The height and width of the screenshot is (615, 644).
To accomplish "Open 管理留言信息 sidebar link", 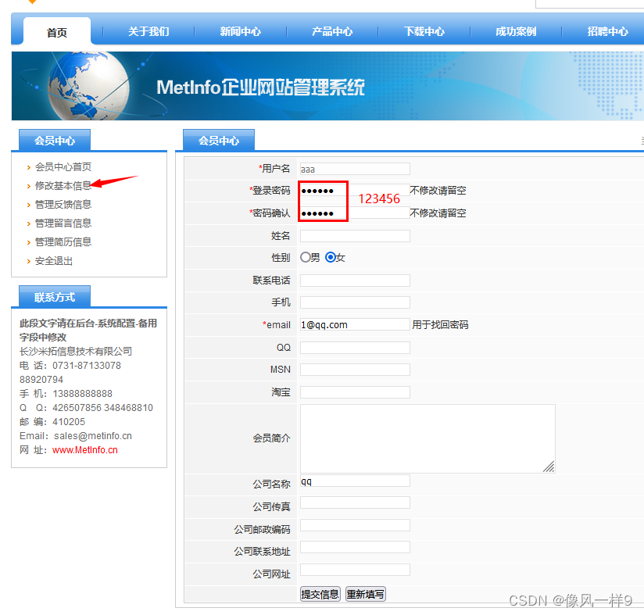I will pos(63,223).
